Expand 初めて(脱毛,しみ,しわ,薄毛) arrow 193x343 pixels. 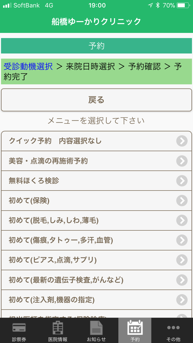(182, 220)
